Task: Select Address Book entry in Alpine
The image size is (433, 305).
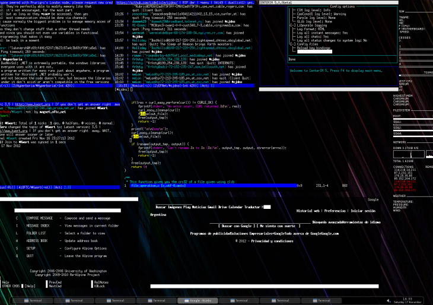Action: [x=38, y=240]
